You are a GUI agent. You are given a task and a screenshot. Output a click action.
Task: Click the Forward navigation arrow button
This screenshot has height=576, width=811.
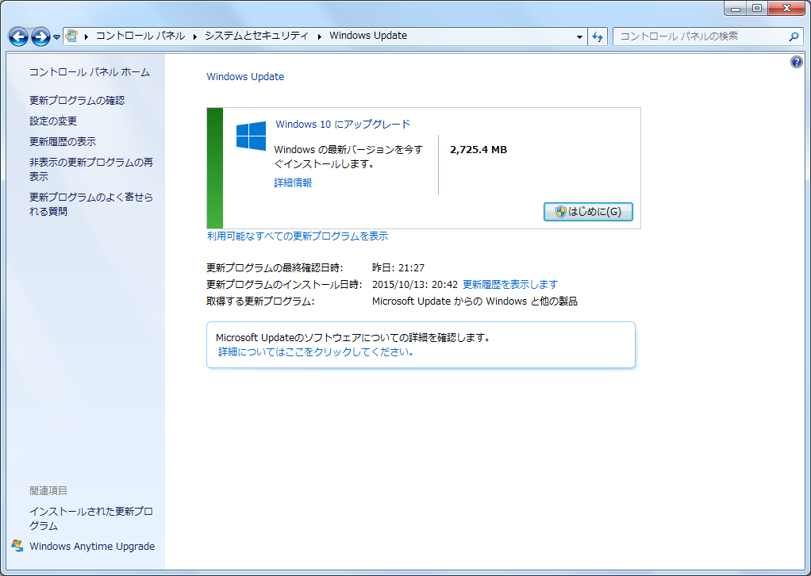[x=40, y=36]
